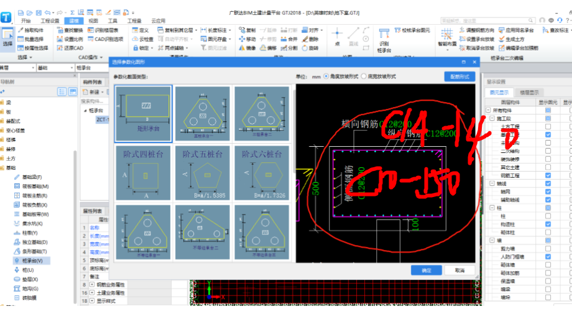Screen dimensions: 572x314
Task: Run 云检查 cloud check
Action: [x=142, y=39]
